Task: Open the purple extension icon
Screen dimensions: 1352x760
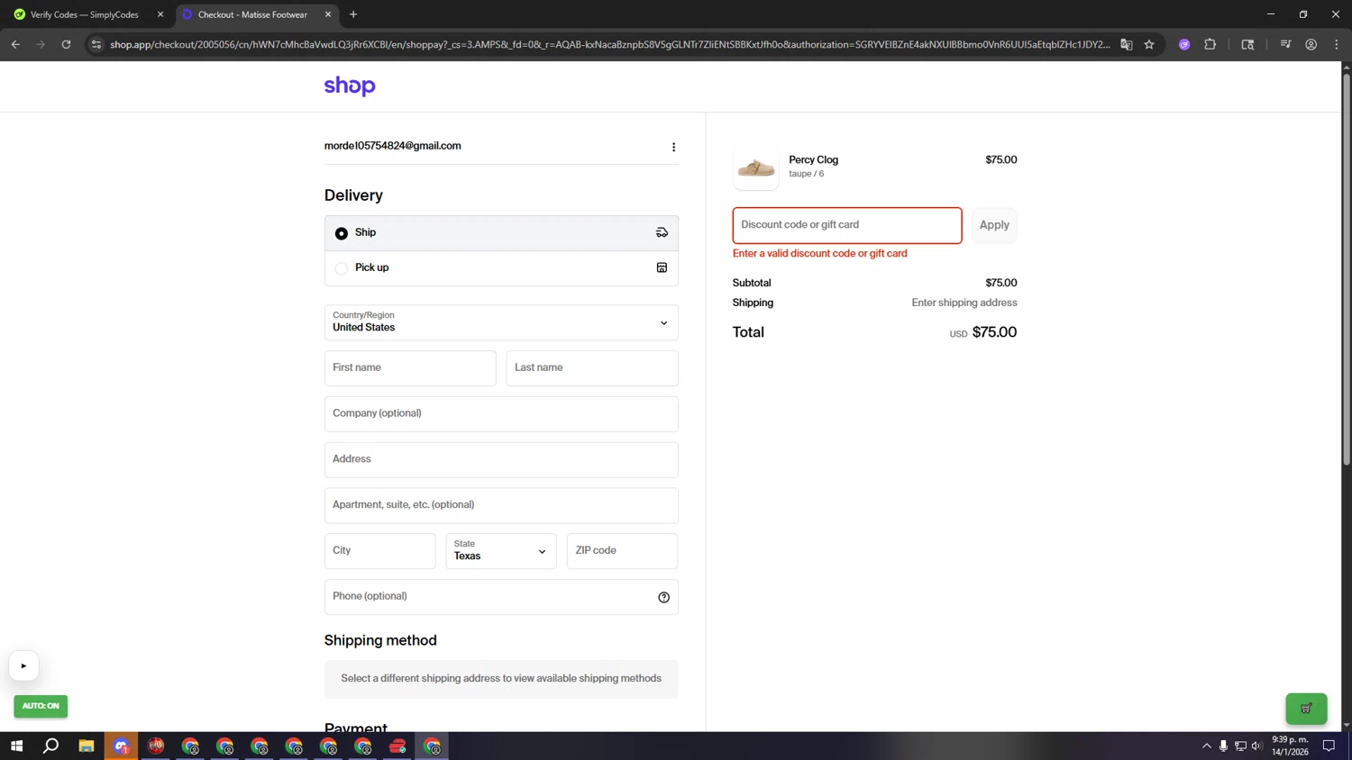Action: point(1184,44)
